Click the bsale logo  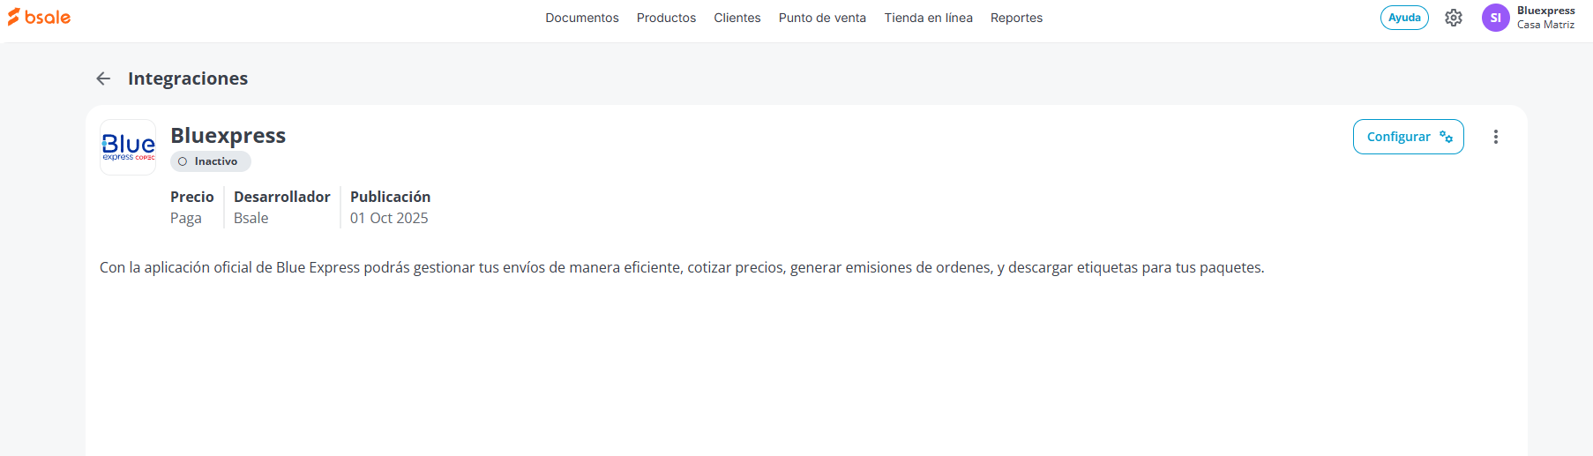tap(39, 17)
